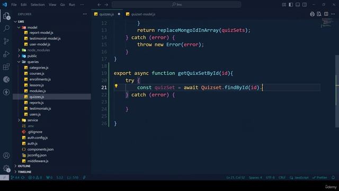Collapse the model folder

tap(19, 28)
